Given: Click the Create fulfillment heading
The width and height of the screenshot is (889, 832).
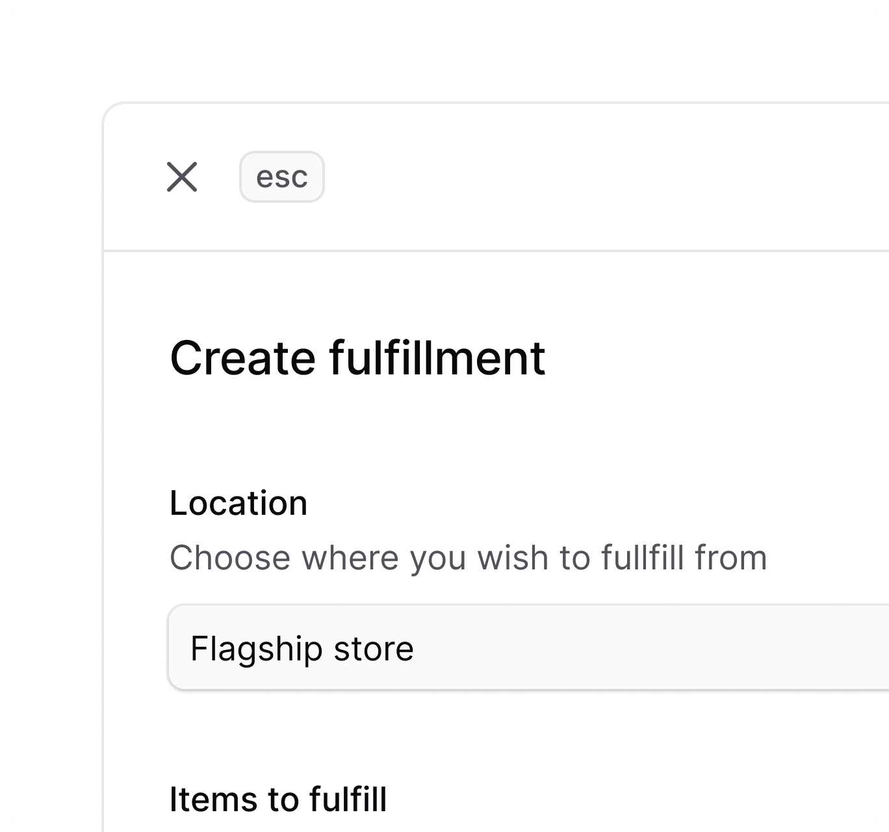Looking at the screenshot, I should (x=357, y=358).
